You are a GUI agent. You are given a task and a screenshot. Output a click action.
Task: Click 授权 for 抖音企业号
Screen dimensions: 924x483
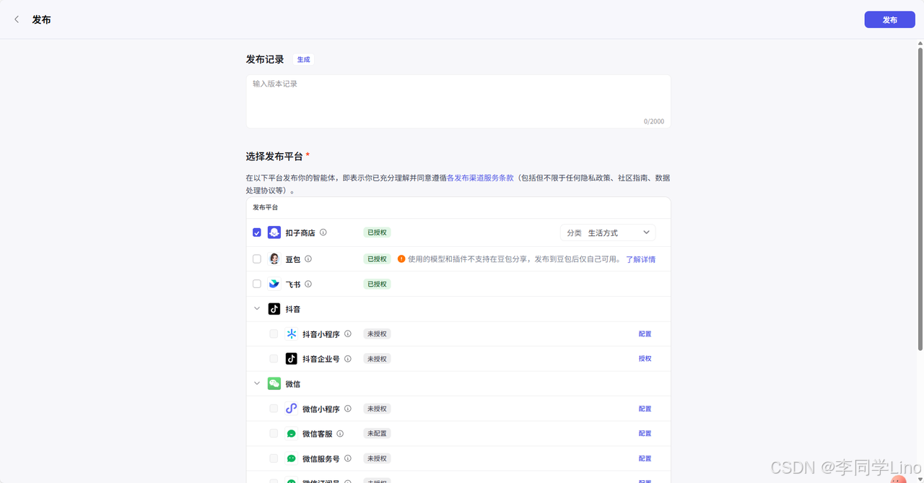point(645,359)
